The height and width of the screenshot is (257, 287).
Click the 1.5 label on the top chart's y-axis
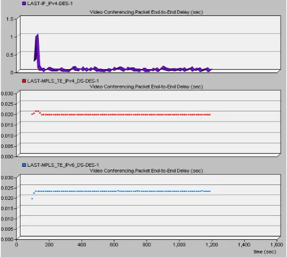[x=10, y=19]
